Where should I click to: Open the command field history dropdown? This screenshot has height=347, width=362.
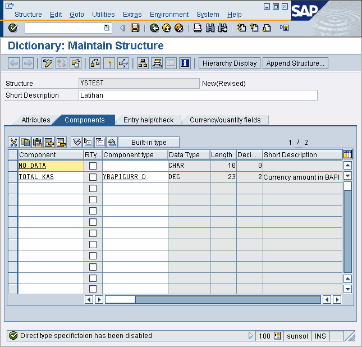(107, 28)
